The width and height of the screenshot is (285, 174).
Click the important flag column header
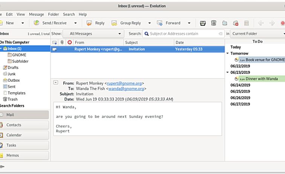pyautogui.click(x=69, y=43)
